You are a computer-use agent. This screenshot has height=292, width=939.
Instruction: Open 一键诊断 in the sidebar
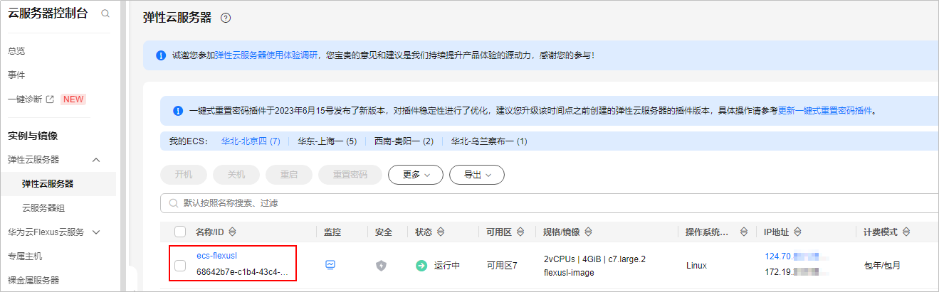25,99
